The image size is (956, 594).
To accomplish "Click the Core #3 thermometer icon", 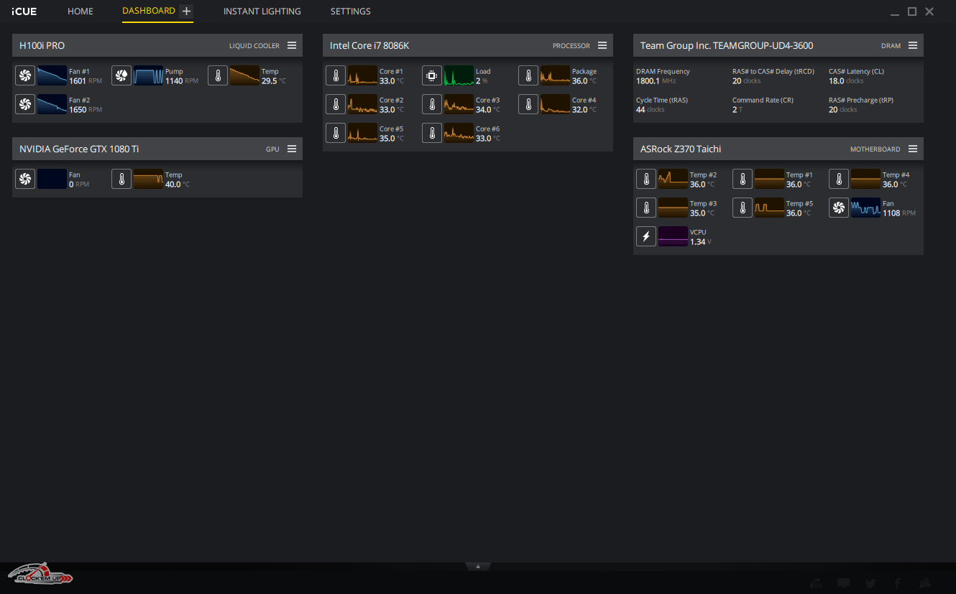I will 432,104.
